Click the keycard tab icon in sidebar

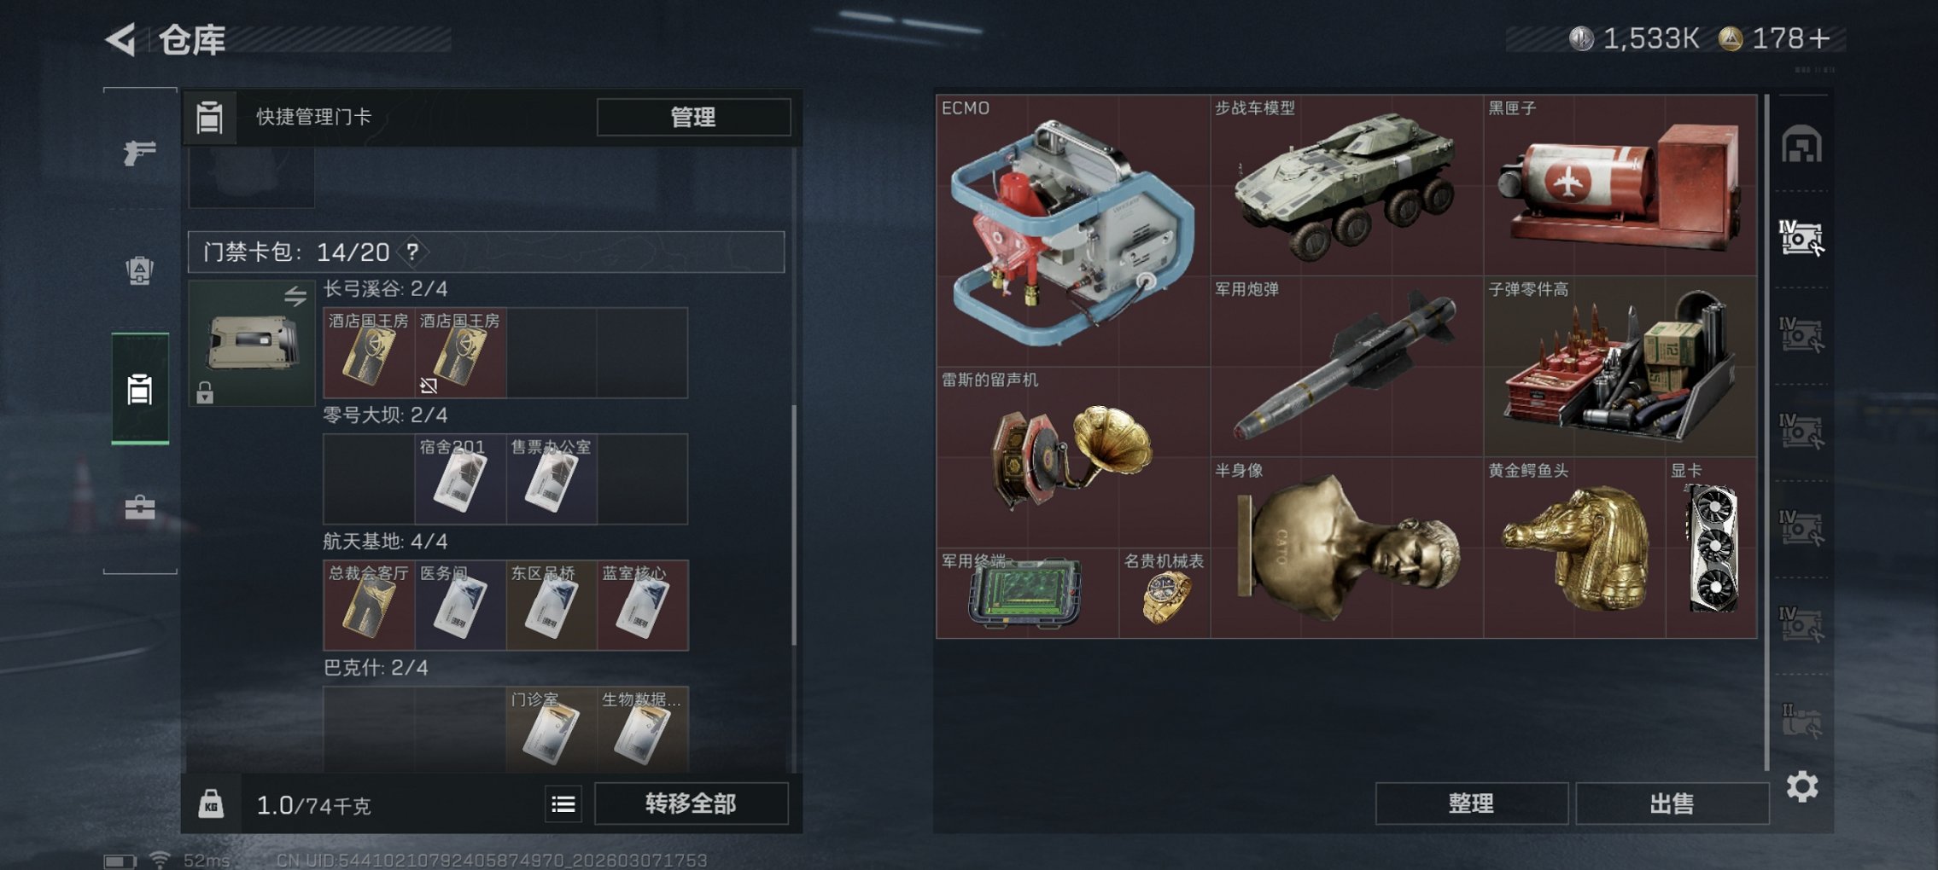[x=140, y=389]
